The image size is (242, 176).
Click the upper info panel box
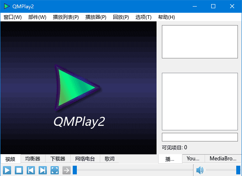(x=200, y=42)
